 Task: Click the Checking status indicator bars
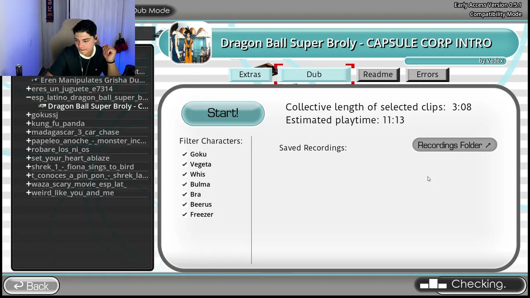(433, 284)
